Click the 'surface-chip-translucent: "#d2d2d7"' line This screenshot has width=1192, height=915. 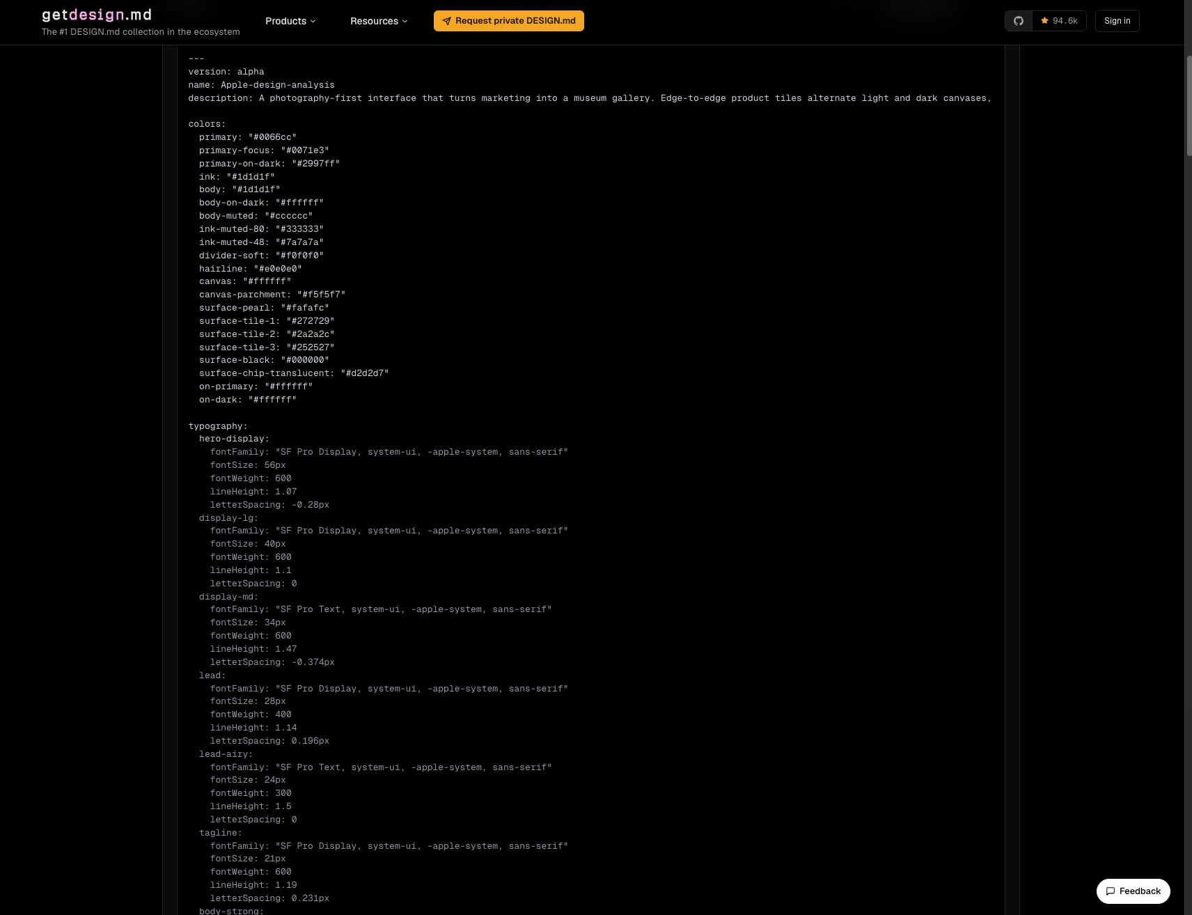coord(294,373)
